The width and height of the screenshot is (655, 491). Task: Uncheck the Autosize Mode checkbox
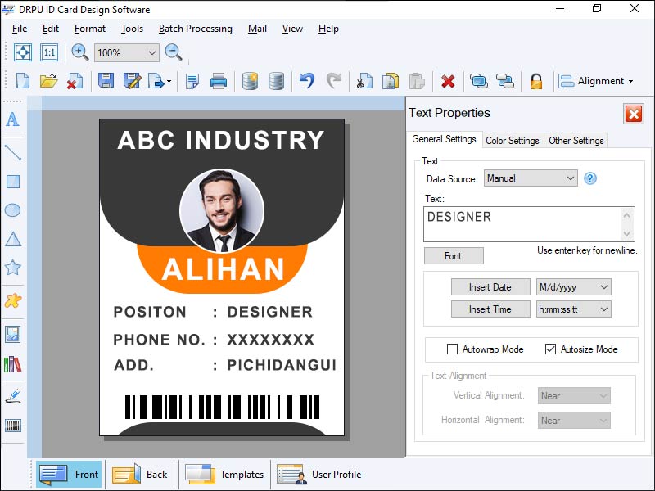[x=550, y=349]
